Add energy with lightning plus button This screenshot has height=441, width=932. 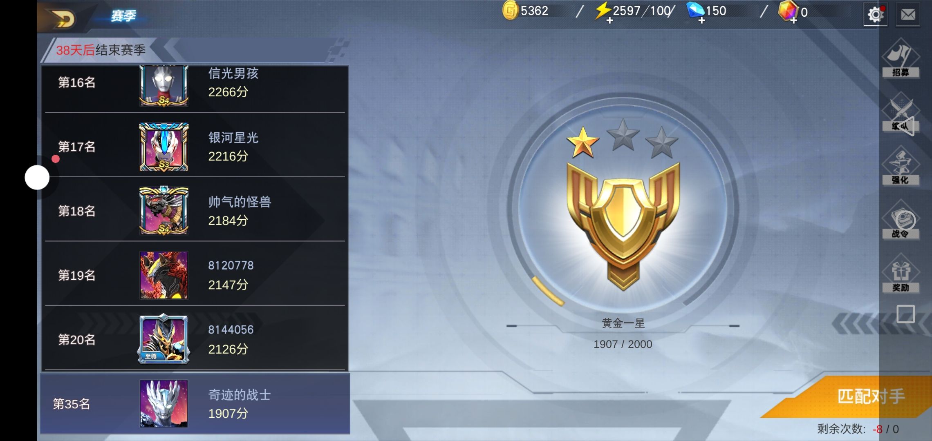609,20
